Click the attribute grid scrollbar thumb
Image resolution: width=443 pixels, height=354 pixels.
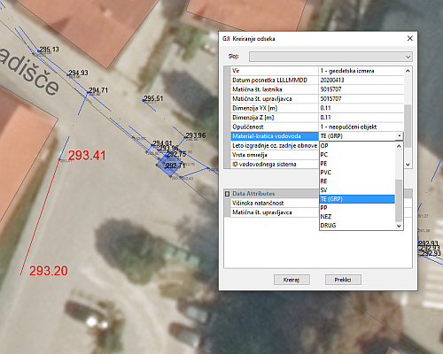pos(408,126)
